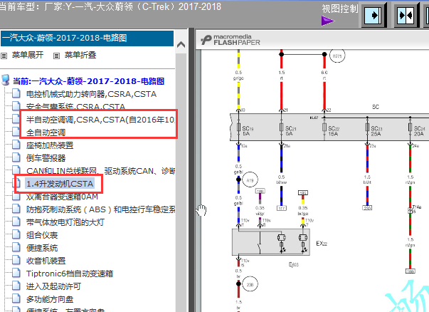Click the 238 ground circle in diagram
The width and height of the screenshot is (429, 312).
click(250, 284)
